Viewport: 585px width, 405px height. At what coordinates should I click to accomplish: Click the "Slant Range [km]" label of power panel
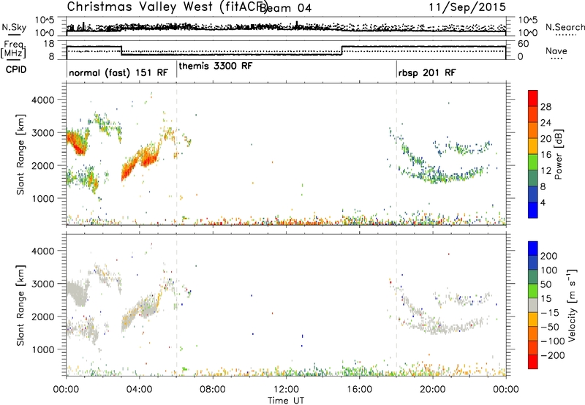[20, 154]
